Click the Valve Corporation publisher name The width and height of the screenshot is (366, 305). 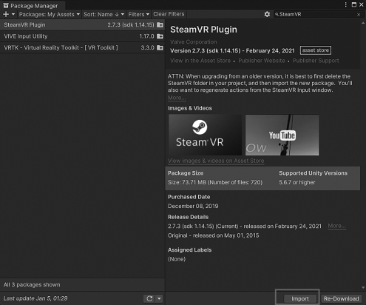(194, 42)
